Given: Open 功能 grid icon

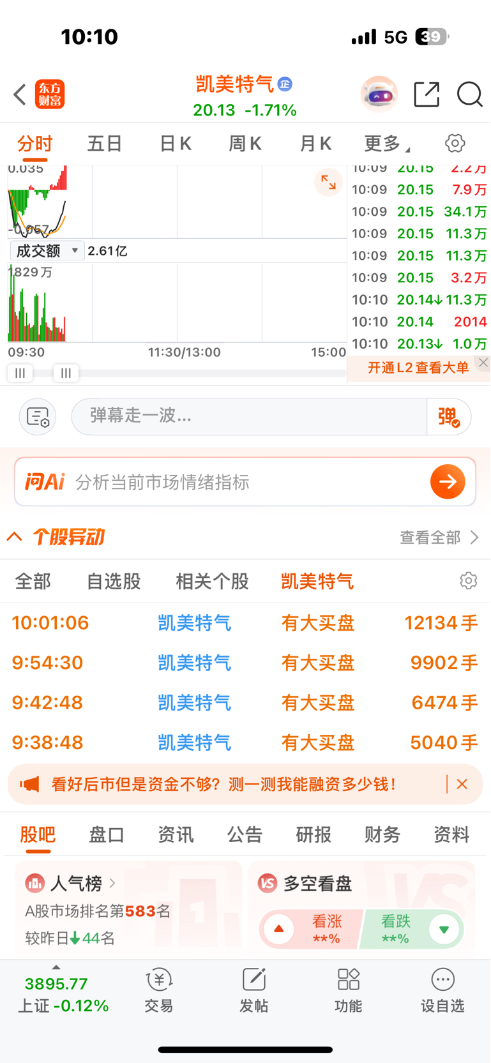Looking at the screenshot, I should [x=349, y=980].
